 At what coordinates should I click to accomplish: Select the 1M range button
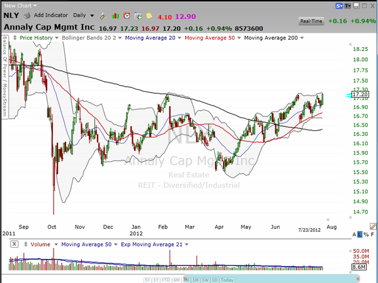pyautogui.click(x=195, y=280)
